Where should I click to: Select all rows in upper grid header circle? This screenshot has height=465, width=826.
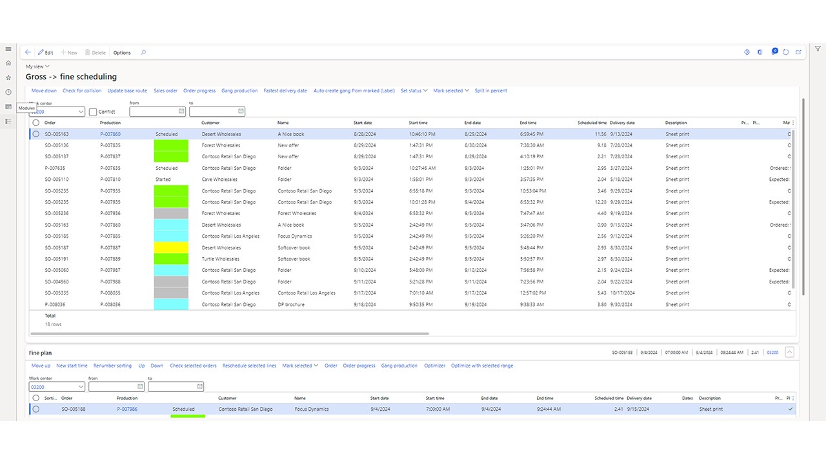coord(36,123)
